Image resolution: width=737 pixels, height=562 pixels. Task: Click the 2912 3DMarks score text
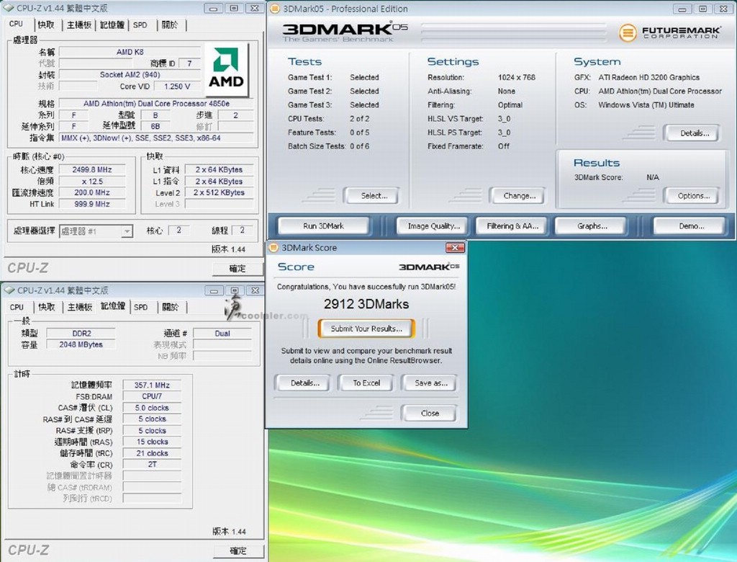click(366, 304)
